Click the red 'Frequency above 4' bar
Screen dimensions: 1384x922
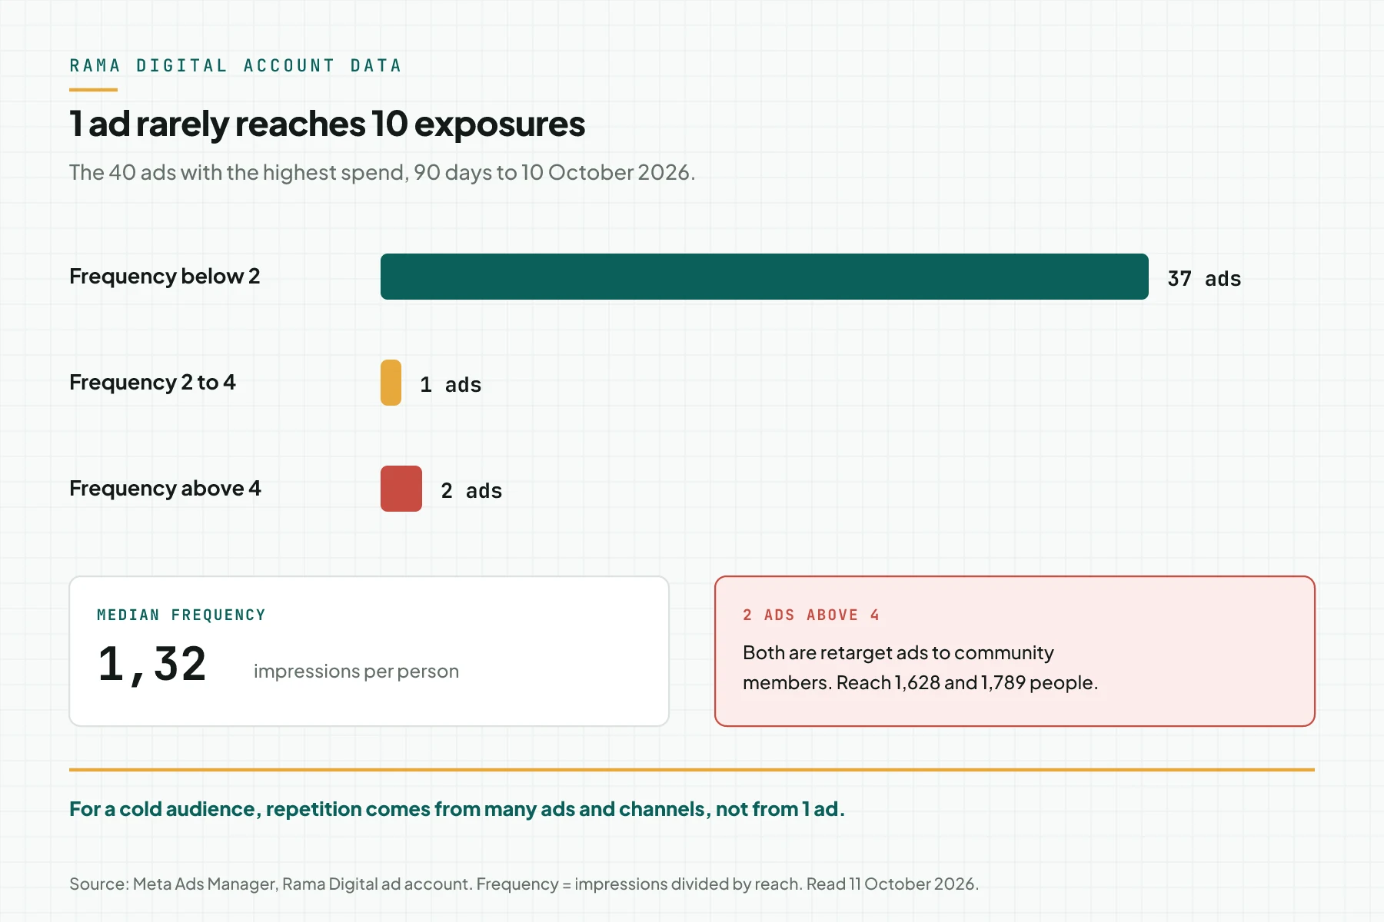[x=401, y=489]
